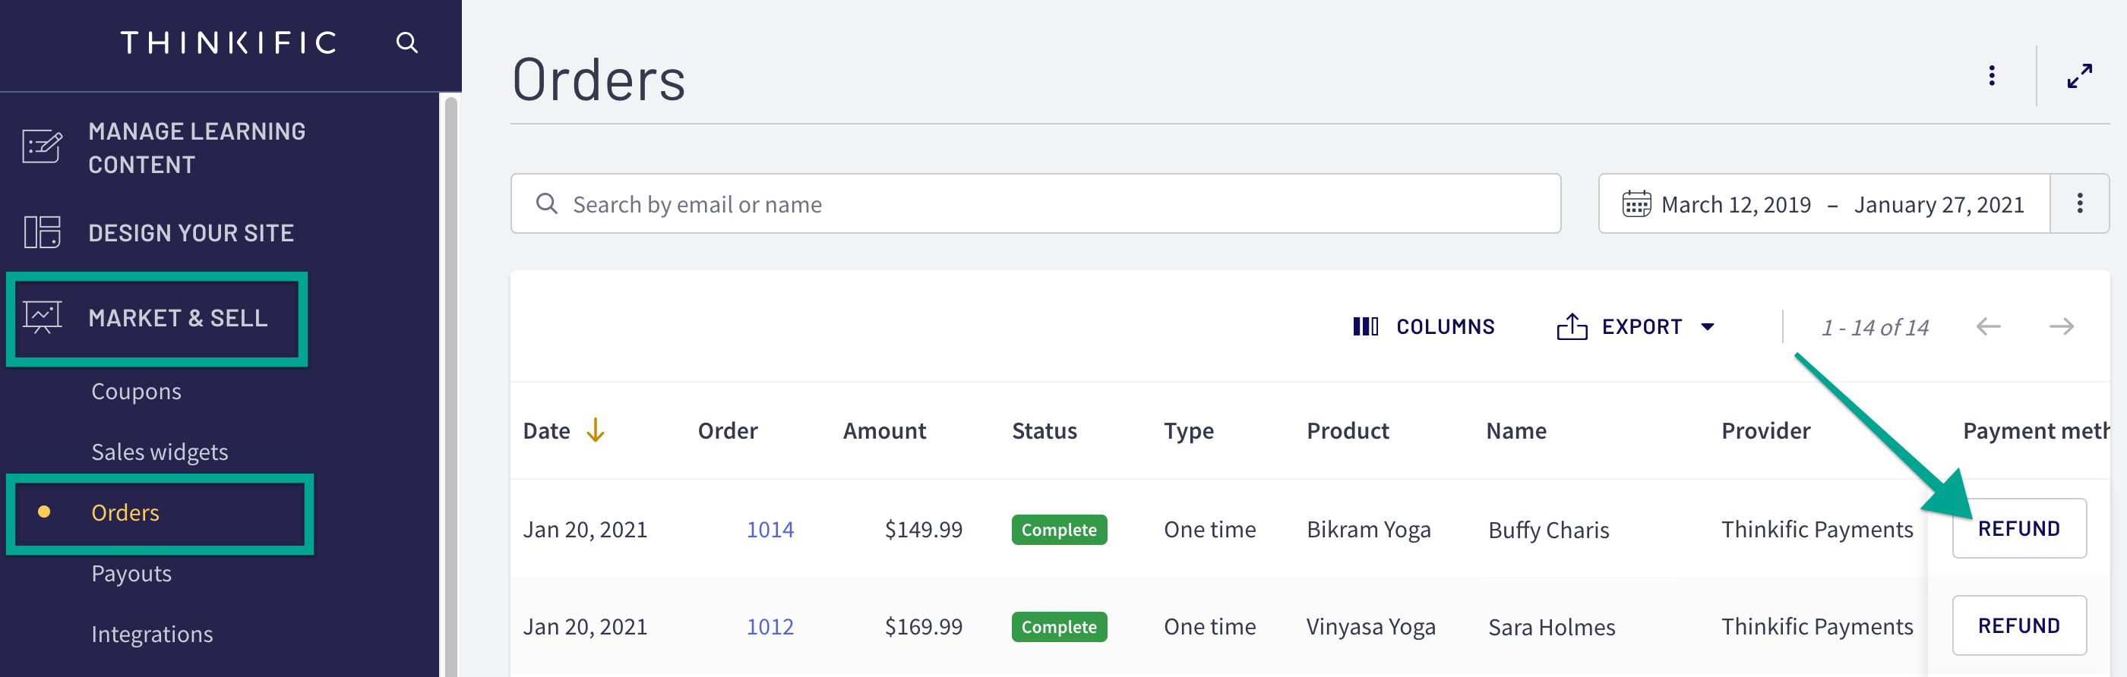Click the Design Your Site layout icon
Viewport: 2127px width, 677px height.
41,232
